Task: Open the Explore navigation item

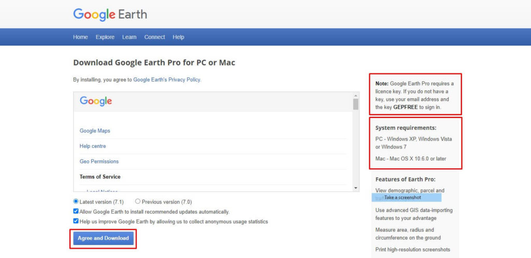Action: coord(105,37)
